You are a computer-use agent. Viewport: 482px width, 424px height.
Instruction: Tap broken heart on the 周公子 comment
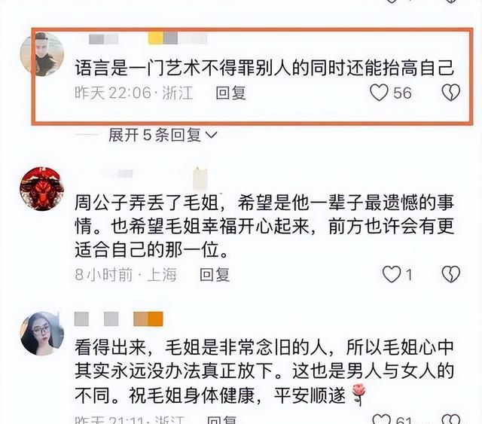point(450,274)
